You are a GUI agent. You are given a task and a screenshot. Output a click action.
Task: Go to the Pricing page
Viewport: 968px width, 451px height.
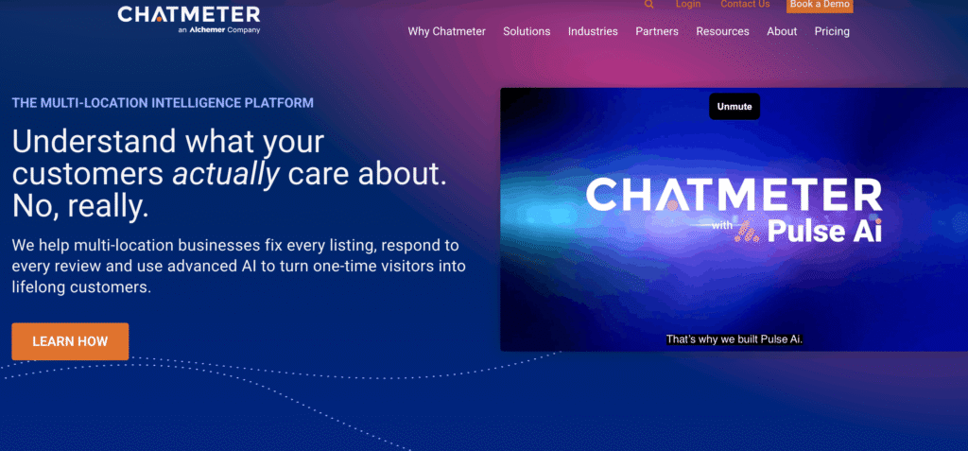pos(832,31)
